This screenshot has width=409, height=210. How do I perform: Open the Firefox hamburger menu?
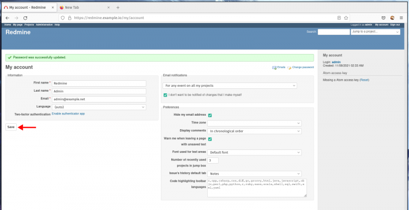coord(401,18)
